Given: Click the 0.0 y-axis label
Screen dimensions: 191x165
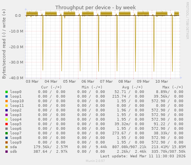Looking at the screenshot, I should [18, 16].
